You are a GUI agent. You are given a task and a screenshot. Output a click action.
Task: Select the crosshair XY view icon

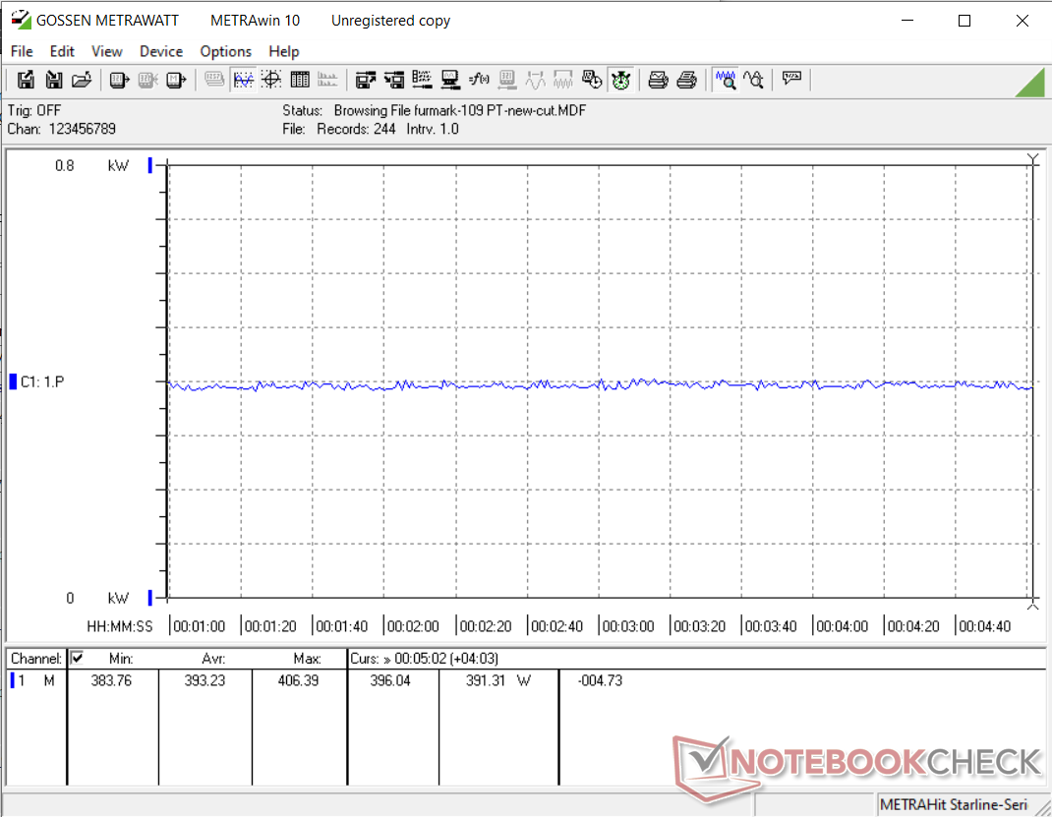[x=271, y=80]
